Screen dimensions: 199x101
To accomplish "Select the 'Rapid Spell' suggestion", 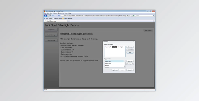I will pyautogui.click(x=114, y=61).
